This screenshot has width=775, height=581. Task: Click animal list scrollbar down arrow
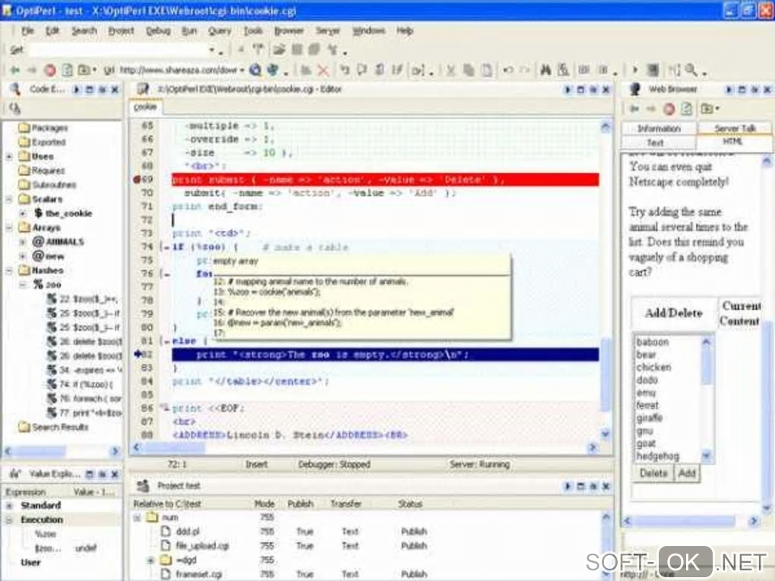[707, 455]
